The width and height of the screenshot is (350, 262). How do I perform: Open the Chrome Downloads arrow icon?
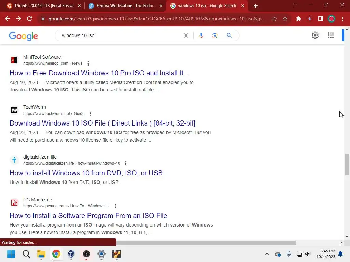click(x=310, y=19)
